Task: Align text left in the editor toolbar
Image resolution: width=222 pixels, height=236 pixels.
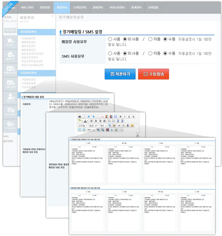Action: click(92, 121)
